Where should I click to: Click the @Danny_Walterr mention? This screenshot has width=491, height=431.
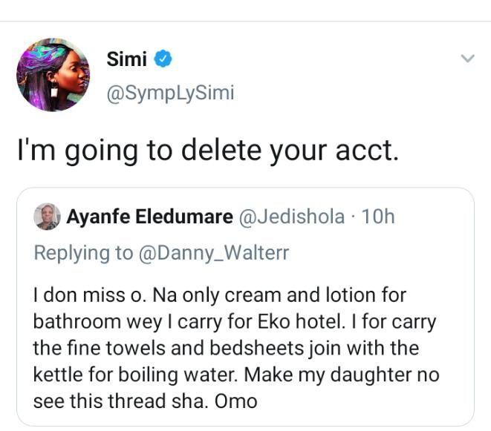tap(213, 252)
